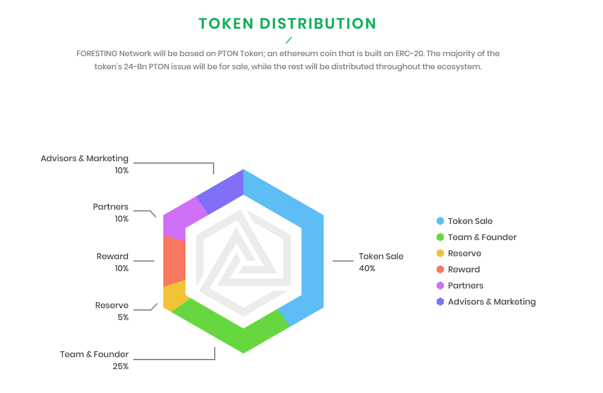Click the Team & Founder 25% chart label
The width and height of the screenshot is (603, 393).
(95, 360)
